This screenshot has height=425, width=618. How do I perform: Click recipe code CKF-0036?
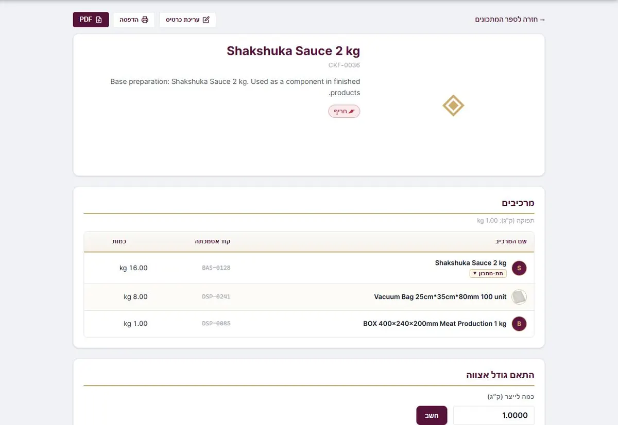[344, 65]
